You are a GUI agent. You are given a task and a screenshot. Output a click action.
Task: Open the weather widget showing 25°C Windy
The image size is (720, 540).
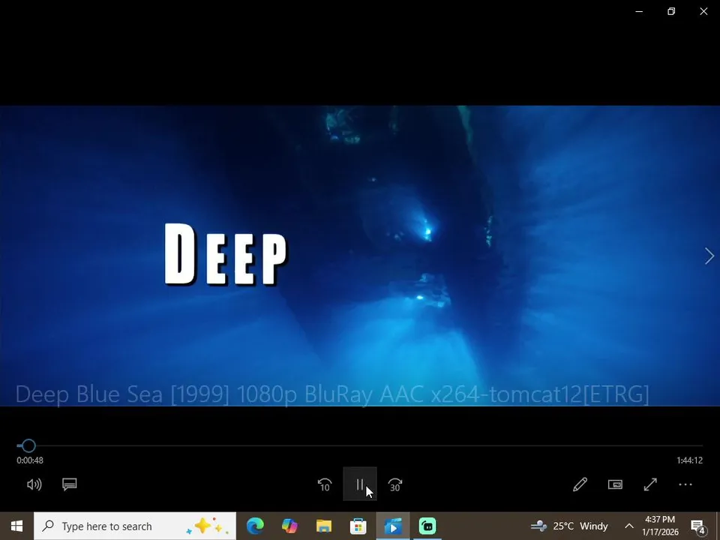569,526
